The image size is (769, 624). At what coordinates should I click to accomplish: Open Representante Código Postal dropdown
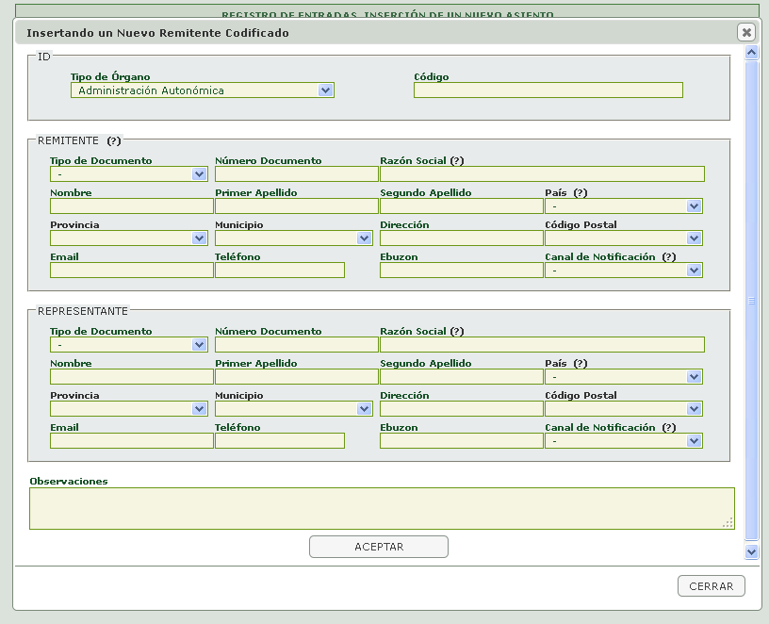624,409
